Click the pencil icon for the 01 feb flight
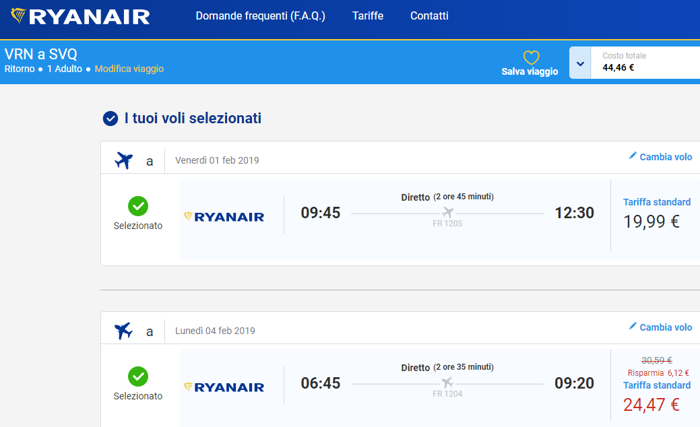The height and width of the screenshot is (427, 700). coord(633,156)
